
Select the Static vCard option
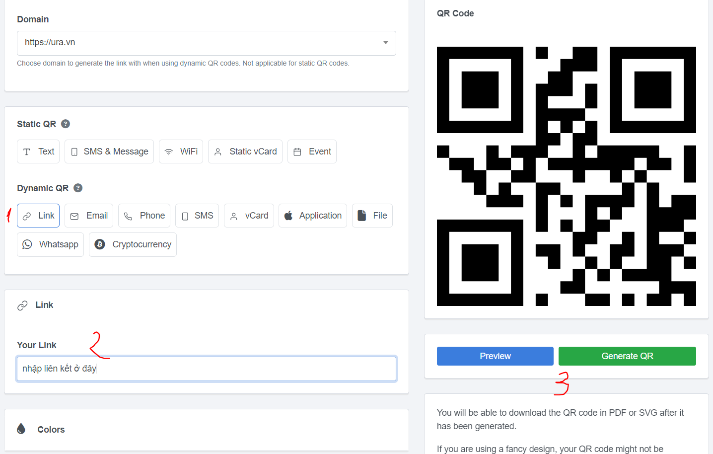pyautogui.click(x=245, y=151)
